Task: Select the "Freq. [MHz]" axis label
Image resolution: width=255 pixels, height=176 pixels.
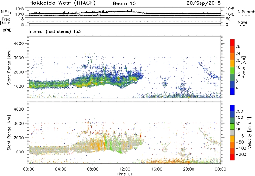Action: pos(6,21)
